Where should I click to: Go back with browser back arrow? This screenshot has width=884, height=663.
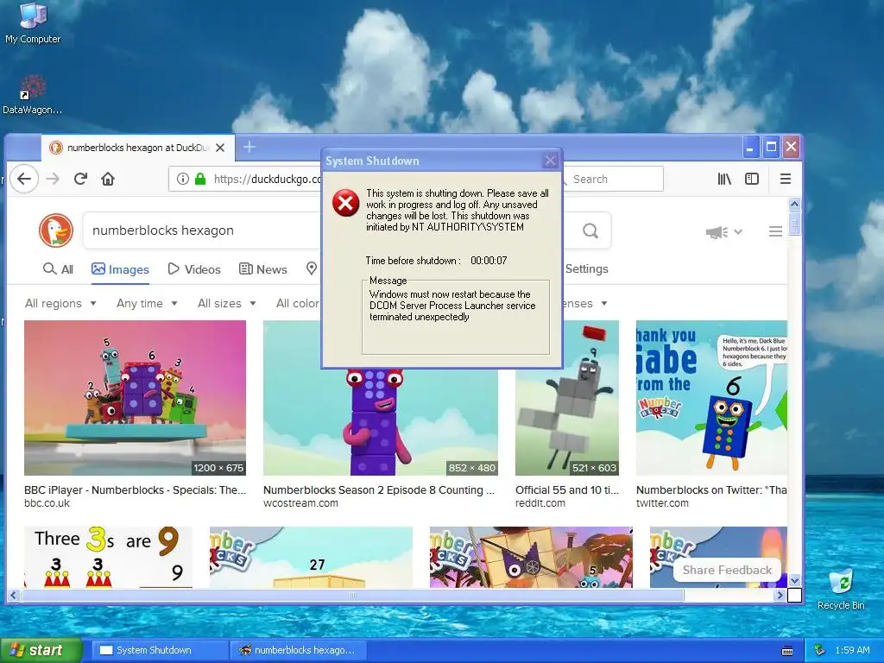23,179
